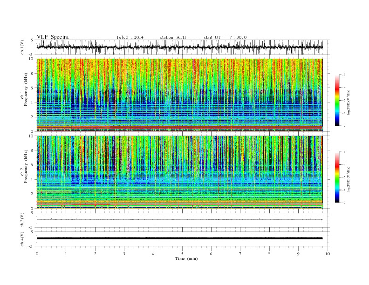369x285 pixels.
Task: Click the ch.2 "Frequency (kHz)" axis label
Action: [x=26, y=166]
